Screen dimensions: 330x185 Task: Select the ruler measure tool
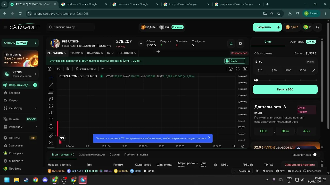click(x=51, y=136)
